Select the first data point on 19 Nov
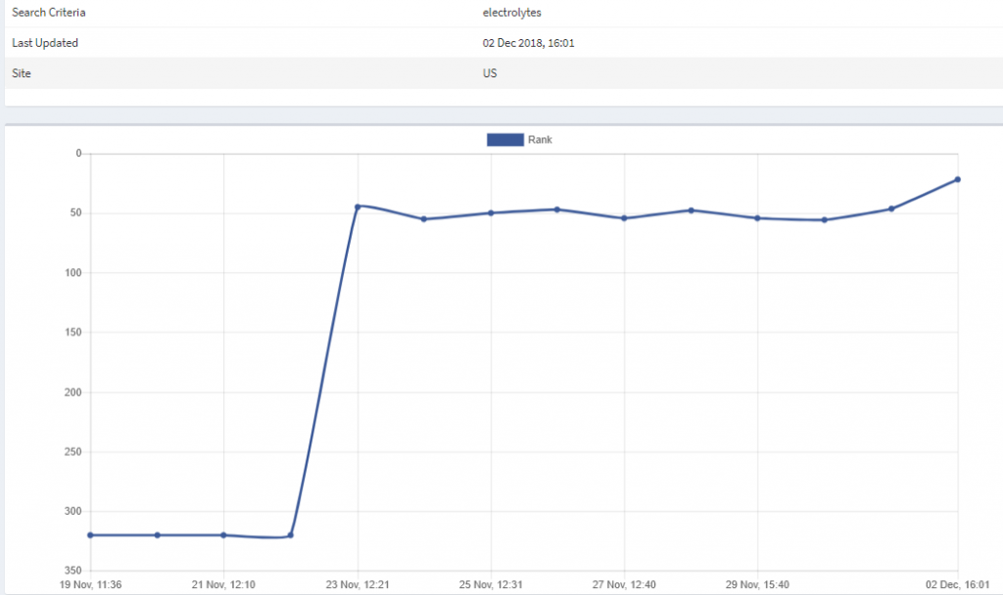The height and width of the screenshot is (595, 1003). pos(89,534)
